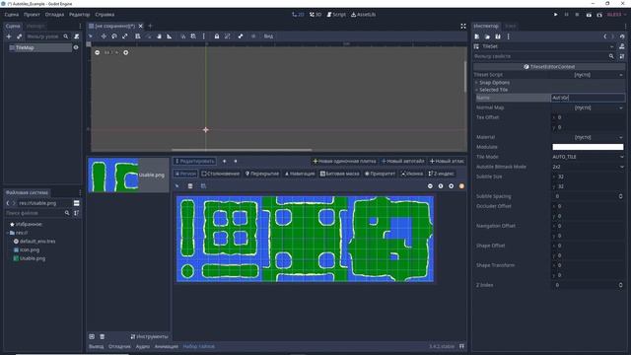Save the current resource in Inspector
631x355 pixels.
(x=498, y=36)
